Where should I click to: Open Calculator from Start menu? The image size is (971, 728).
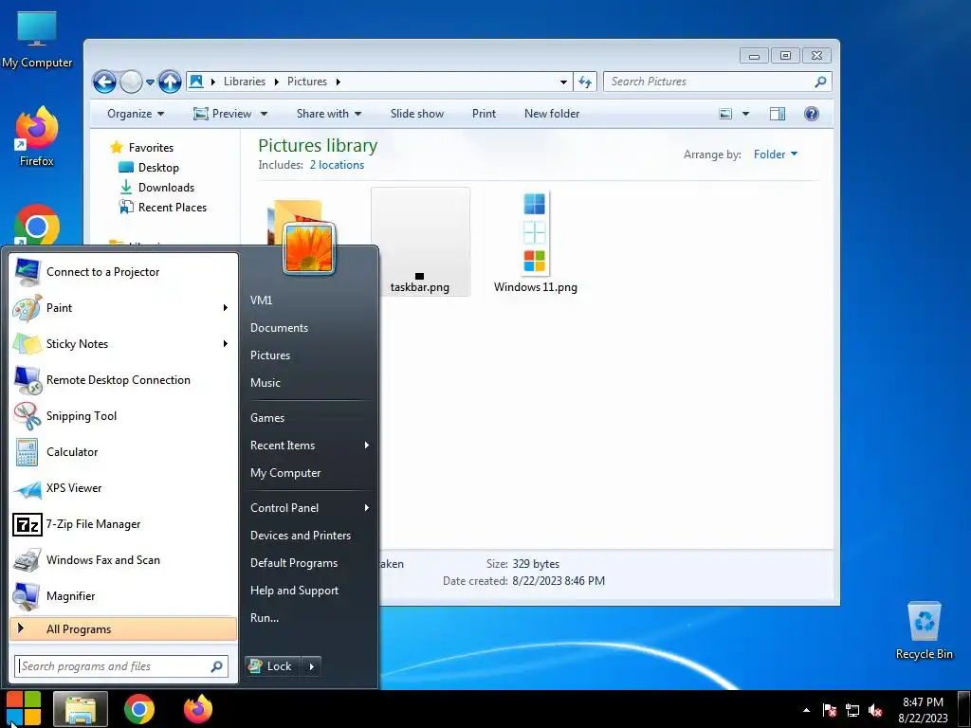pyautogui.click(x=123, y=452)
